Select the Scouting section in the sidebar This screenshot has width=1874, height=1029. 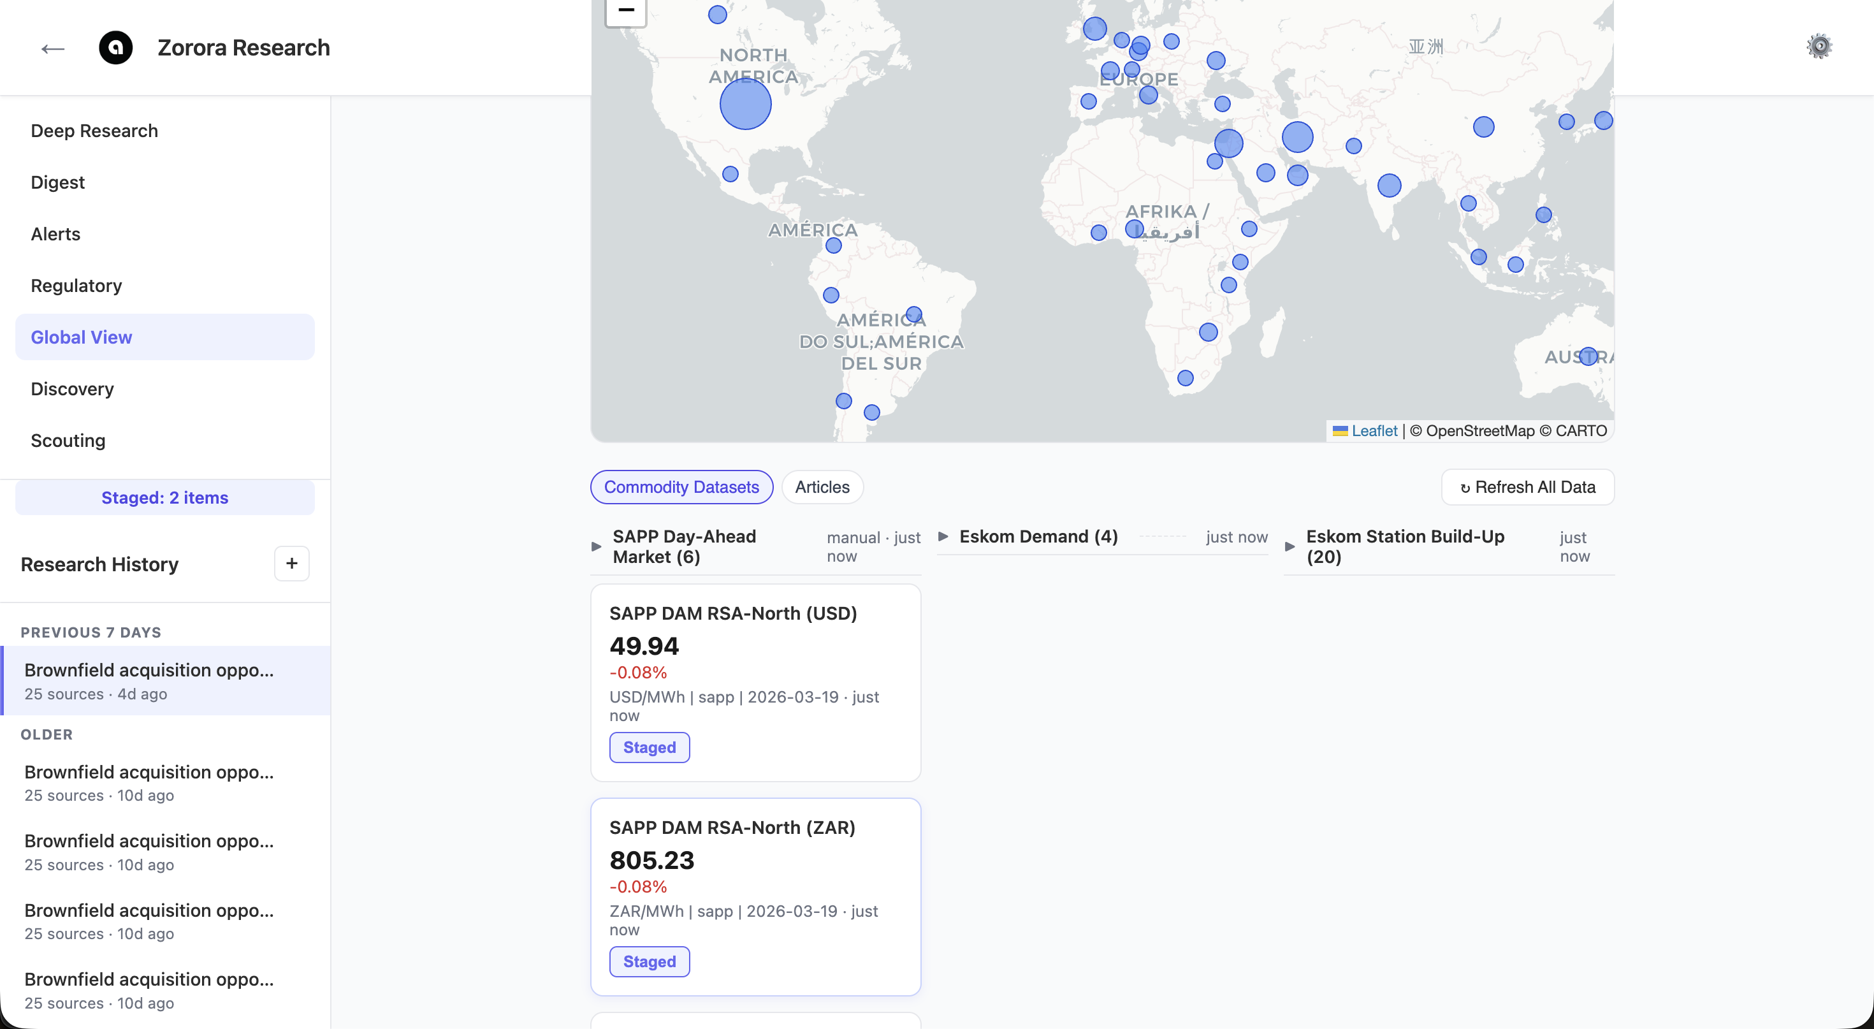68,441
